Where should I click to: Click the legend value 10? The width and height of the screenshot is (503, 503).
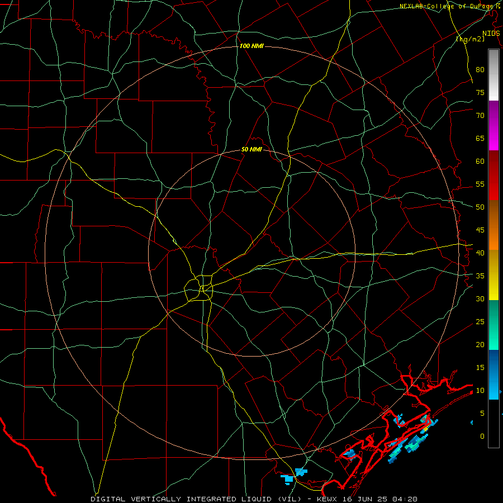[x=480, y=391]
